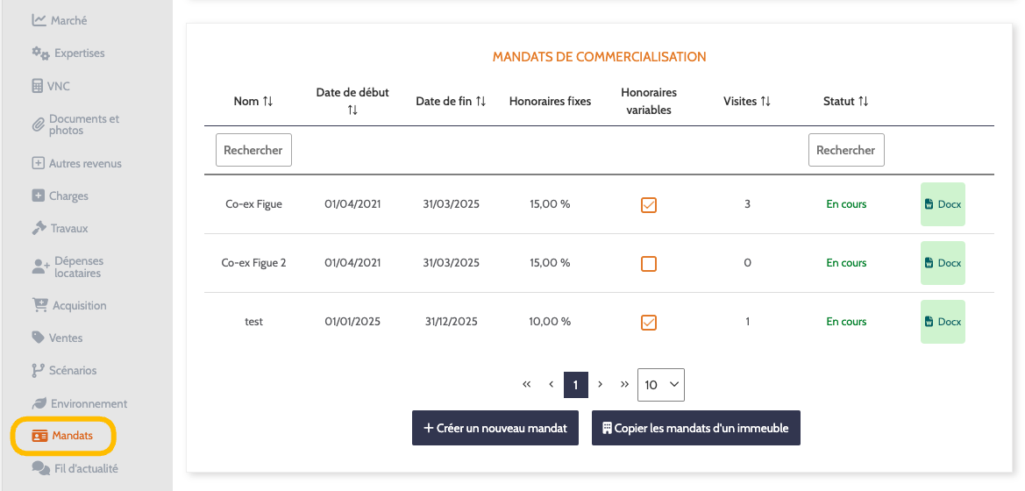Download the Docx for test mandate
1025x491 pixels.
click(943, 322)
